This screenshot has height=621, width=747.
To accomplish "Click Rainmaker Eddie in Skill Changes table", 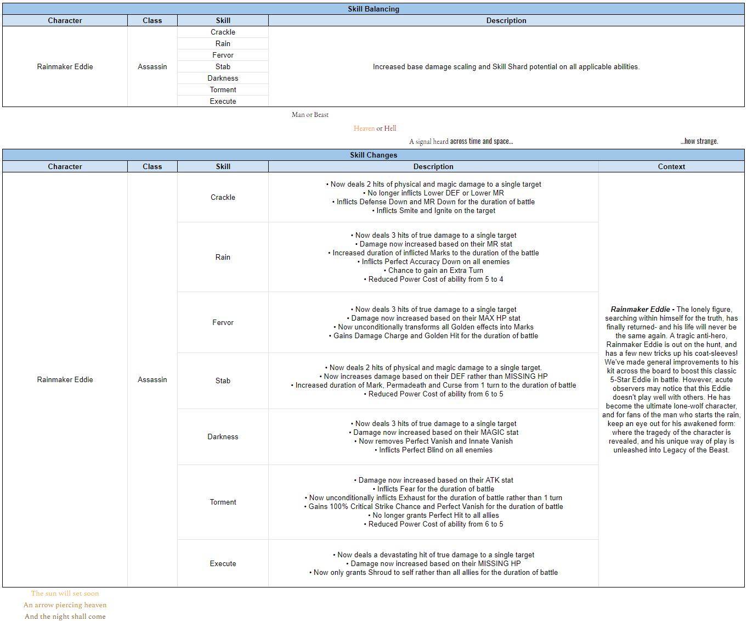I will 65,379.
